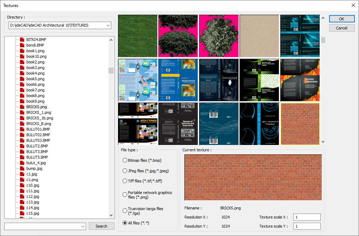Image resolution: width=359 pixels, height=236 pixels.
Task: Select the Bitmap files (*.bmp) radio button
Action: point(125,160)
